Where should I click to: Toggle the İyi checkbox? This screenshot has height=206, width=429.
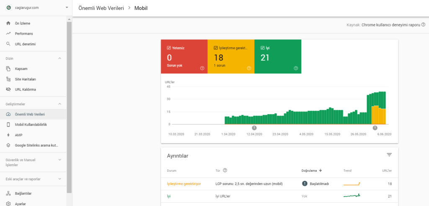pyautogui.click(x=262, y=48)
